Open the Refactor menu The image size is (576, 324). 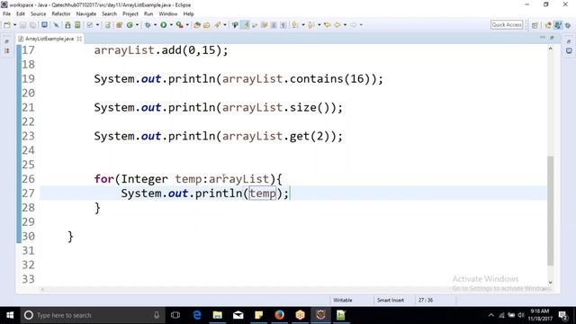pos(61,14)
